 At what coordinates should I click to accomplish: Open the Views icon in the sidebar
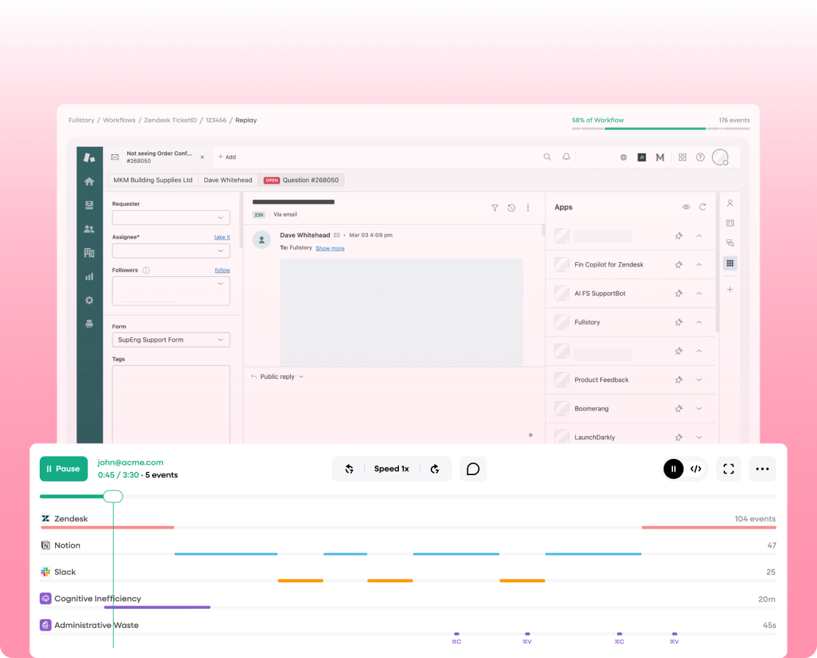pyautogui.click(x=89, y=205)
